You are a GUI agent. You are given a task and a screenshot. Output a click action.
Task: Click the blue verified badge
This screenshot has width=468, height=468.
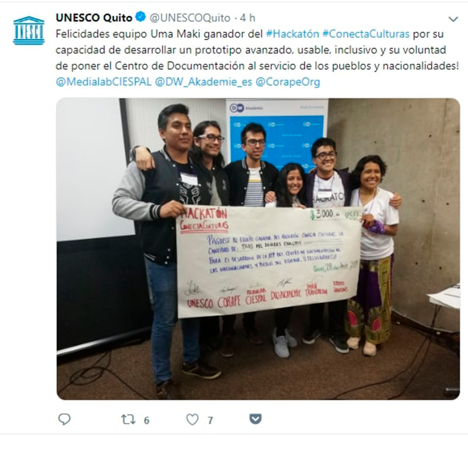click(x=140, y=17)
